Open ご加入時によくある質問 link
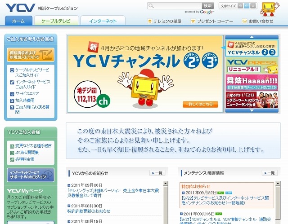 pos(32,110)
